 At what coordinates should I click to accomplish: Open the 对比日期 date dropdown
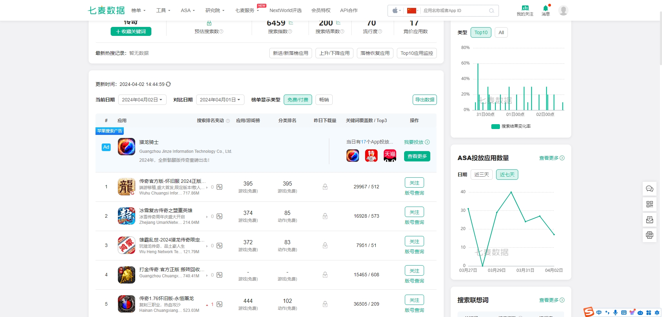tap(220, 100)
